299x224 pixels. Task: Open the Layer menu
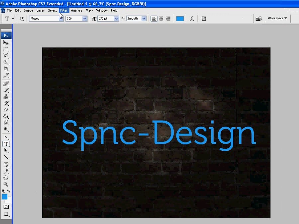tap(41, 11)
